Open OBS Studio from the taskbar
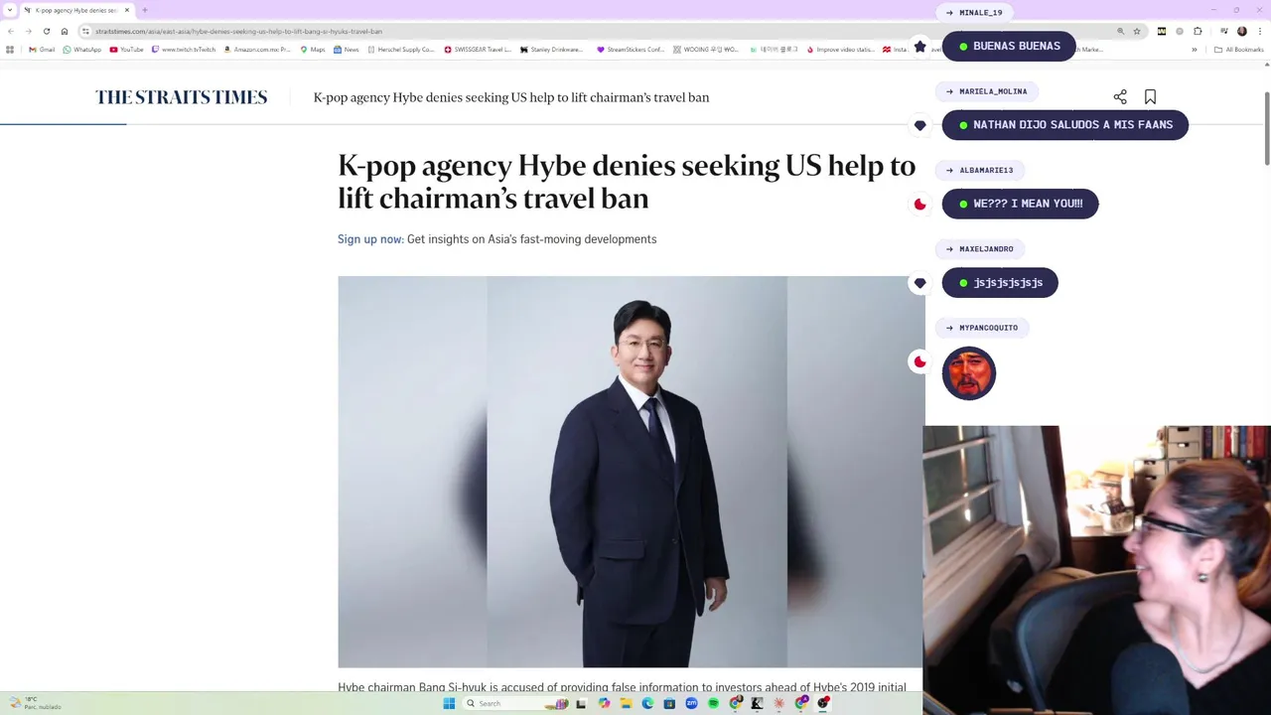1271x715 pixels. click(x=823, y=703)
